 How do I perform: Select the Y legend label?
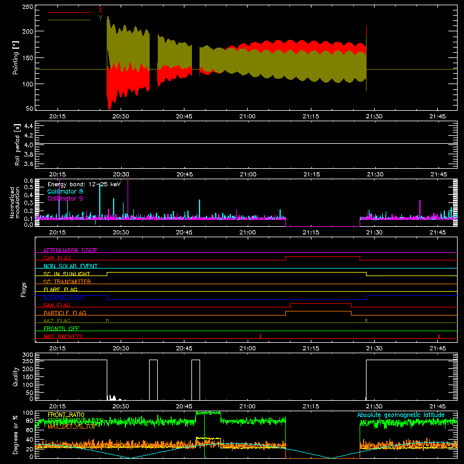pos(100,18)
